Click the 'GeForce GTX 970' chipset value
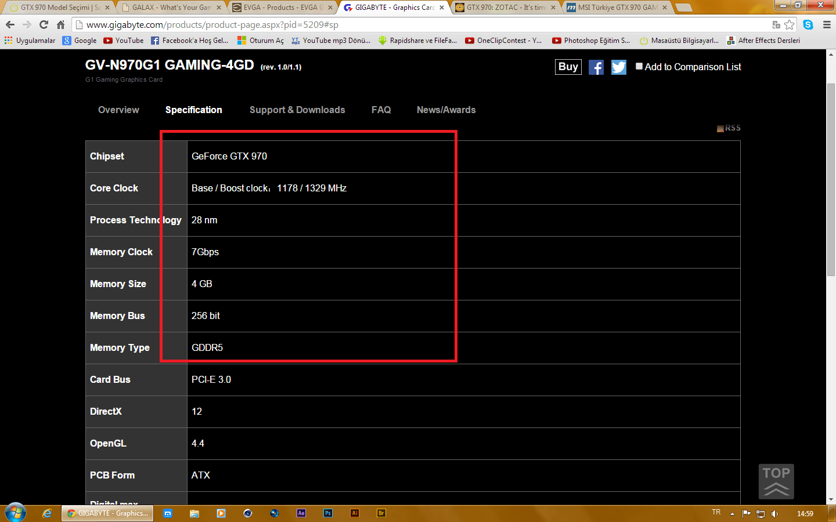Viewport: 836px width, 522px height. [x=229, y=157]
